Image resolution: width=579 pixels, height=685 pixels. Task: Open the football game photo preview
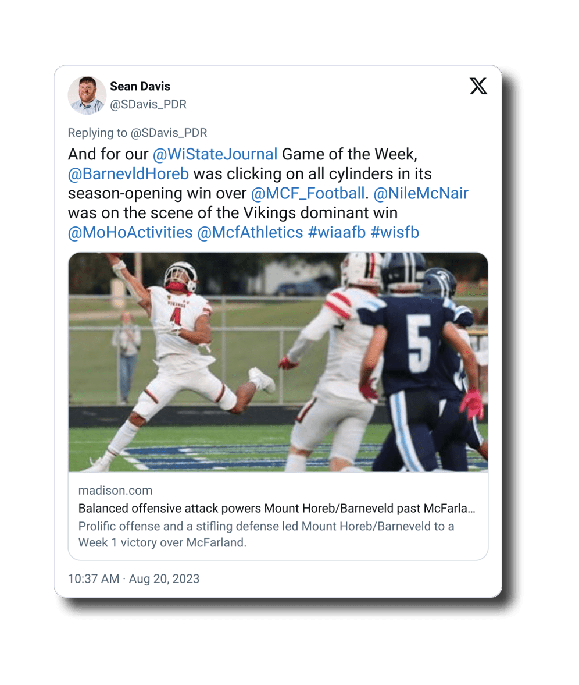point(278,362)
